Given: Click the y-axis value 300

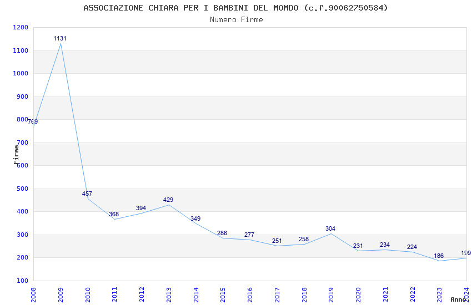Looking at the screenshot, I should (22, 235).
